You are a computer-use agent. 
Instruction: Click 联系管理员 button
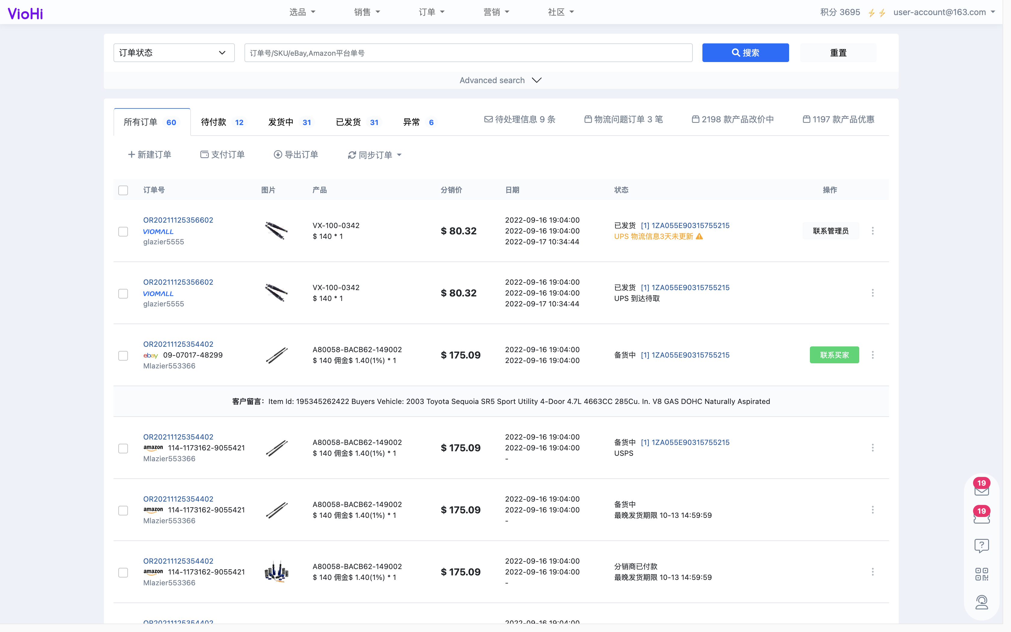click(831, 231)
